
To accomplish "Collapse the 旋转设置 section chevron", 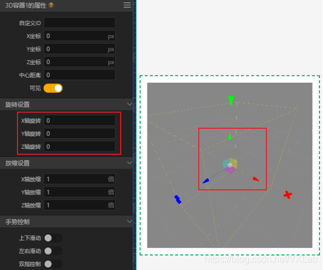I will tap(129, 104).
